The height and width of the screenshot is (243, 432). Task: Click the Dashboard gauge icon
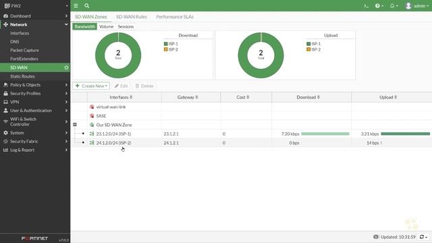(5, 16)
